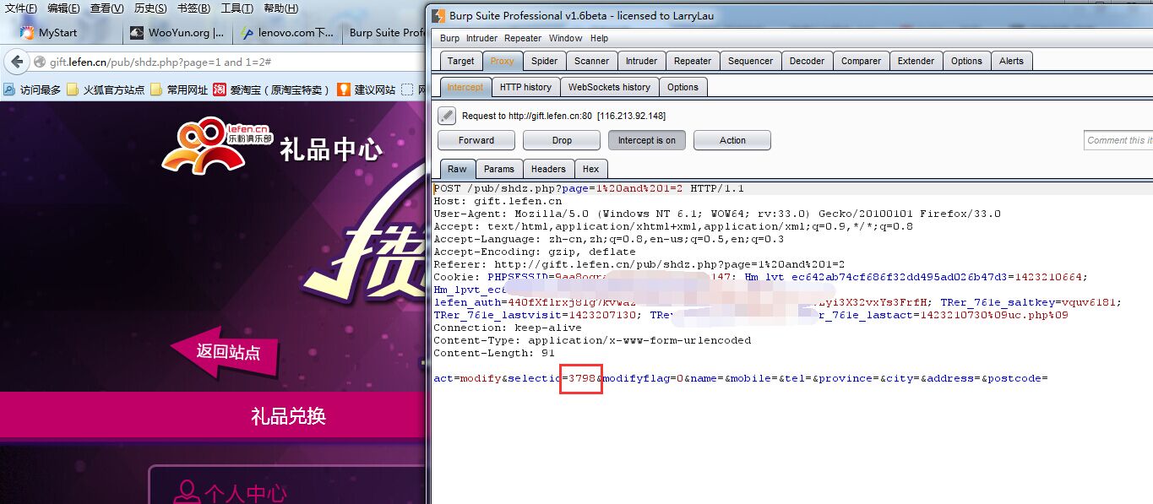The height and width of the screenshot is (504, 1153).
Task: Click the lenovo.com tab favicon
Action: pos(247,33)
